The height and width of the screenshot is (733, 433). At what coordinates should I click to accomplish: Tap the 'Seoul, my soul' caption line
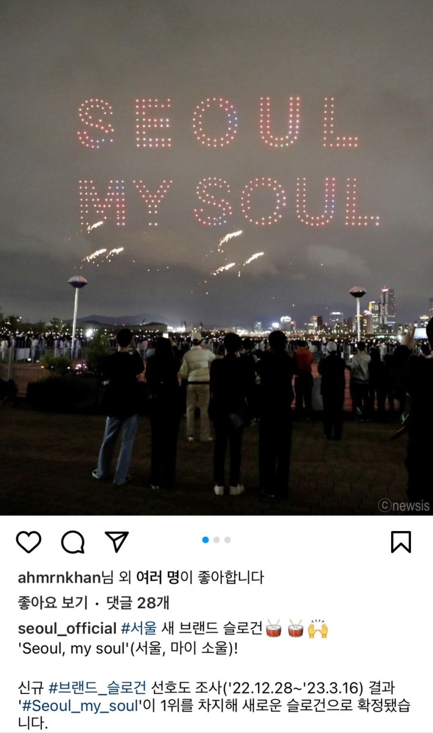[128, 649]
